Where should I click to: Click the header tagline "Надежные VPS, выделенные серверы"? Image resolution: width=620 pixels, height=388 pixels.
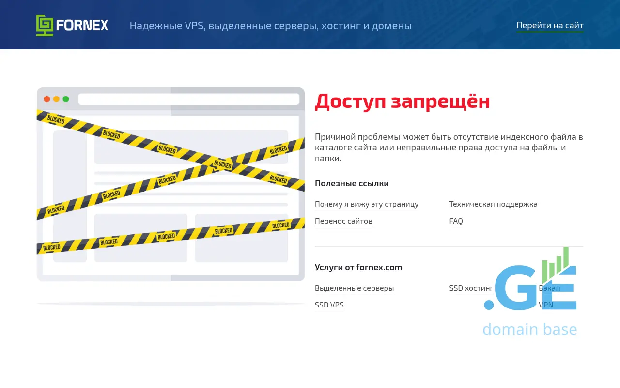[270, 26]
